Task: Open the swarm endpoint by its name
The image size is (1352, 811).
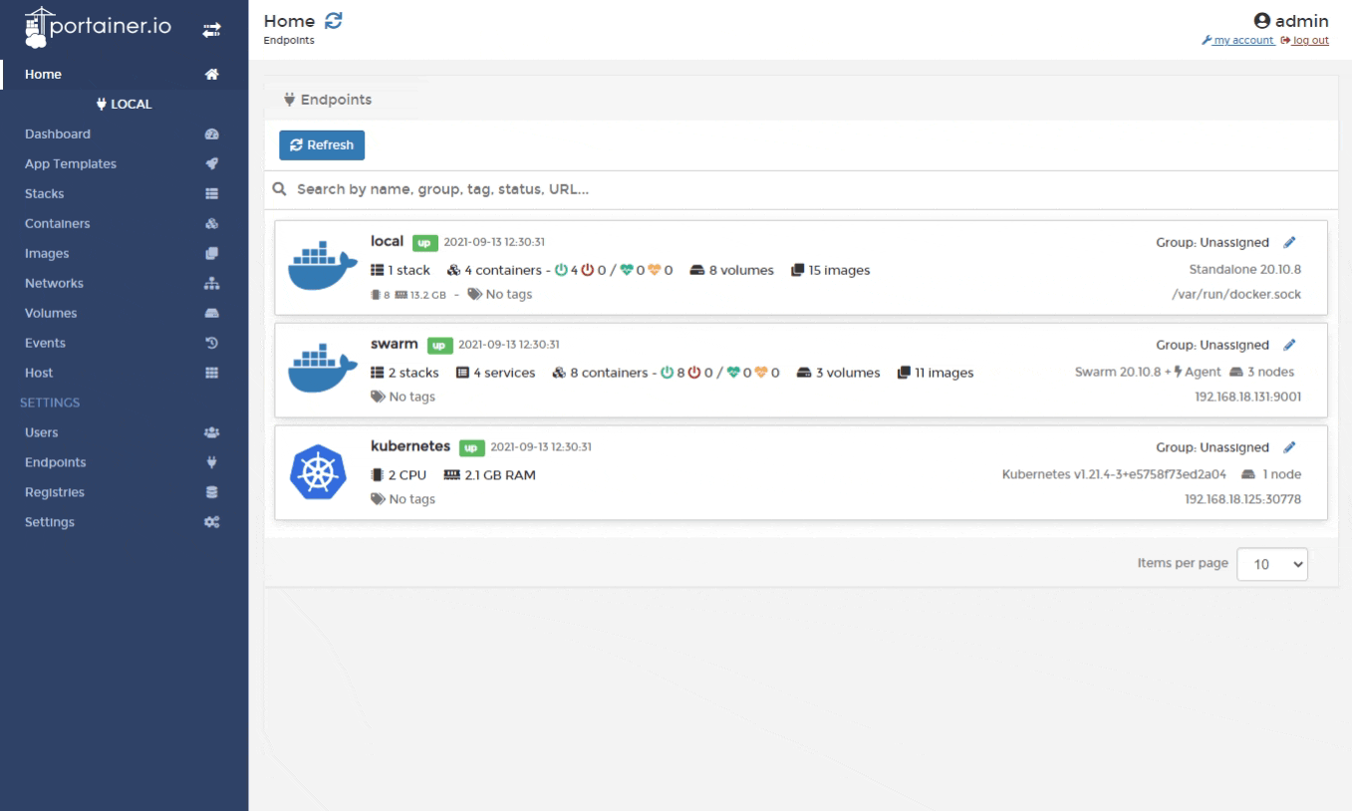Action: pos(394,345)
